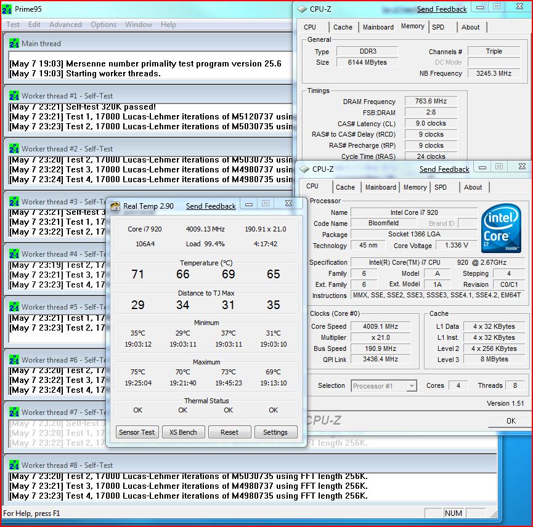
Task: Open the Window menu in Prime95
Action: tap(139, 25)
